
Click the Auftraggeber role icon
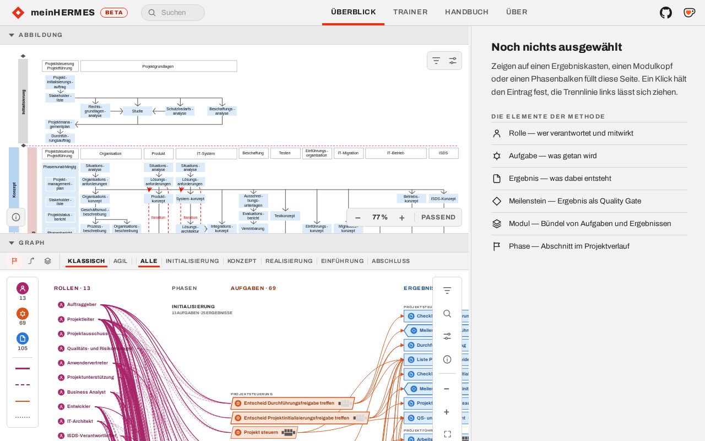coord(61,305)
